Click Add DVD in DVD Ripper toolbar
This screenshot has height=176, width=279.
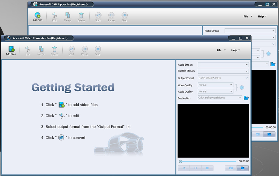pyautogui.click(x=37, y=17)
